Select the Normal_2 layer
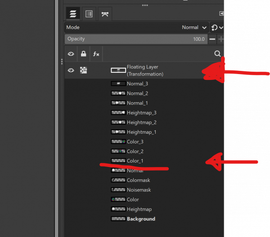 pyautogui.click(x=144, y=93)
